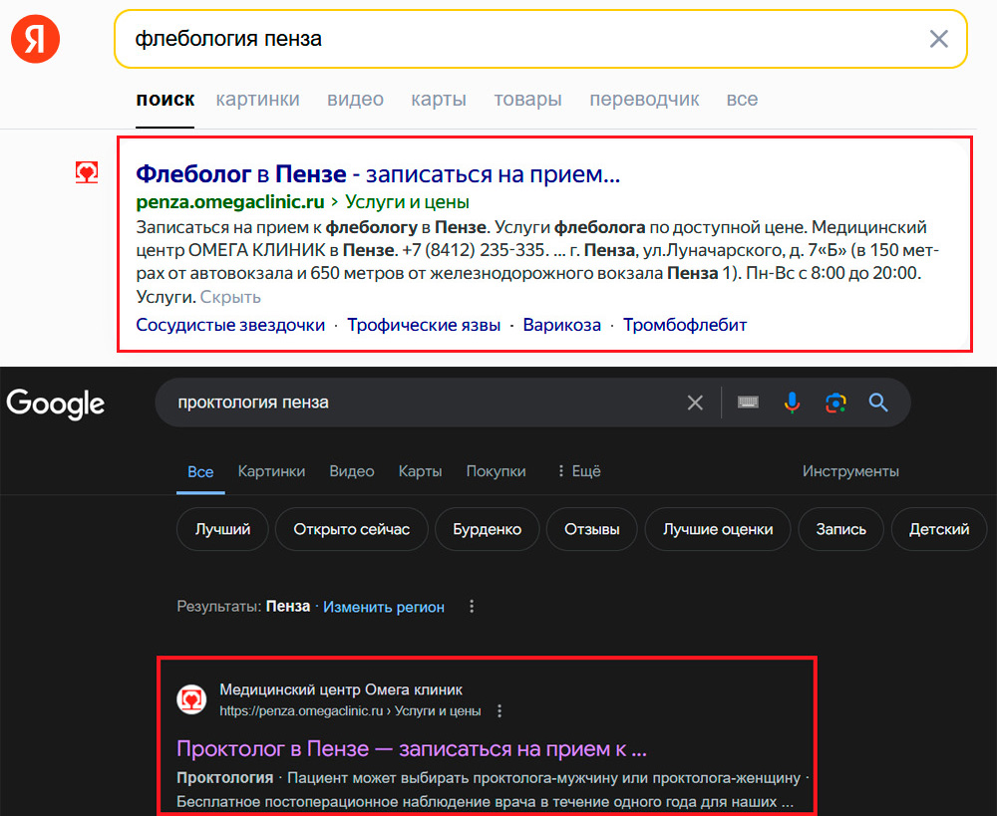Switch to the Google Картинки tab
The image size is (997, 816).
271,471
